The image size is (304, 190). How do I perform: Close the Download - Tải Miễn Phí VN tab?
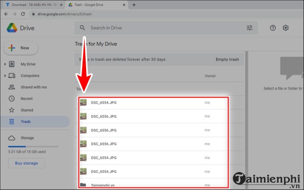click(61, 5)
